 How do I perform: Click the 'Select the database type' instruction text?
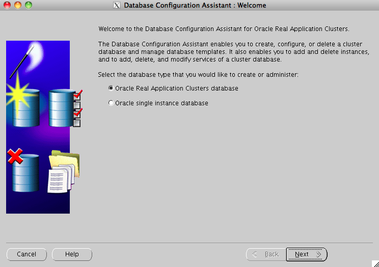click(x=198, y=75)
